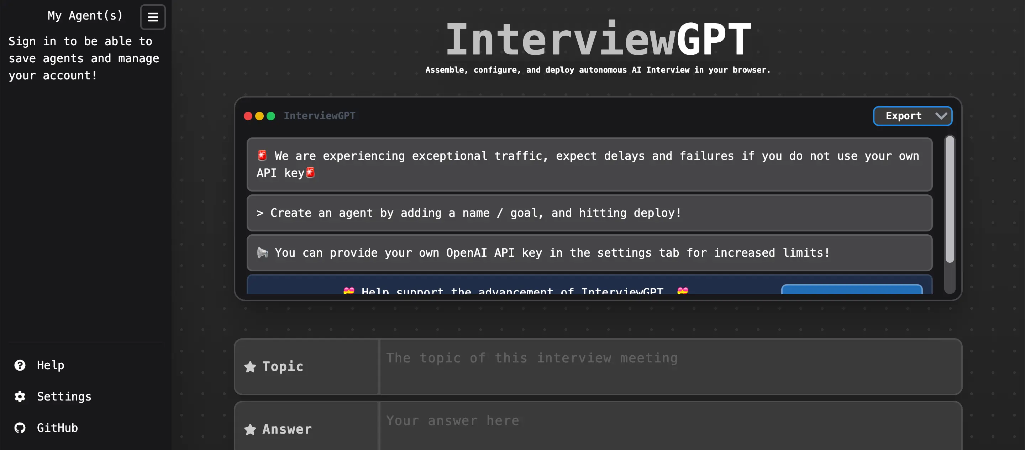Click the GitHub octocat icon

(x=20, y=428)
